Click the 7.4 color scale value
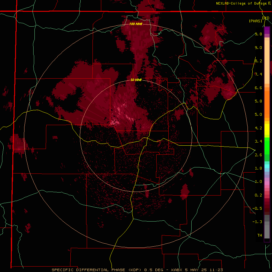Image resolution: width=272 pixels, height=272 pixels. pos(258,74)
